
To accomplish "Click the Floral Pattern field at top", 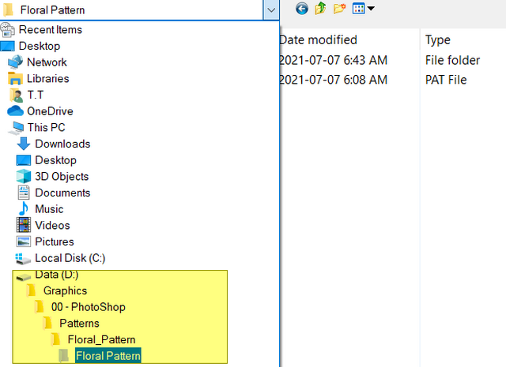I will [132, 10].
